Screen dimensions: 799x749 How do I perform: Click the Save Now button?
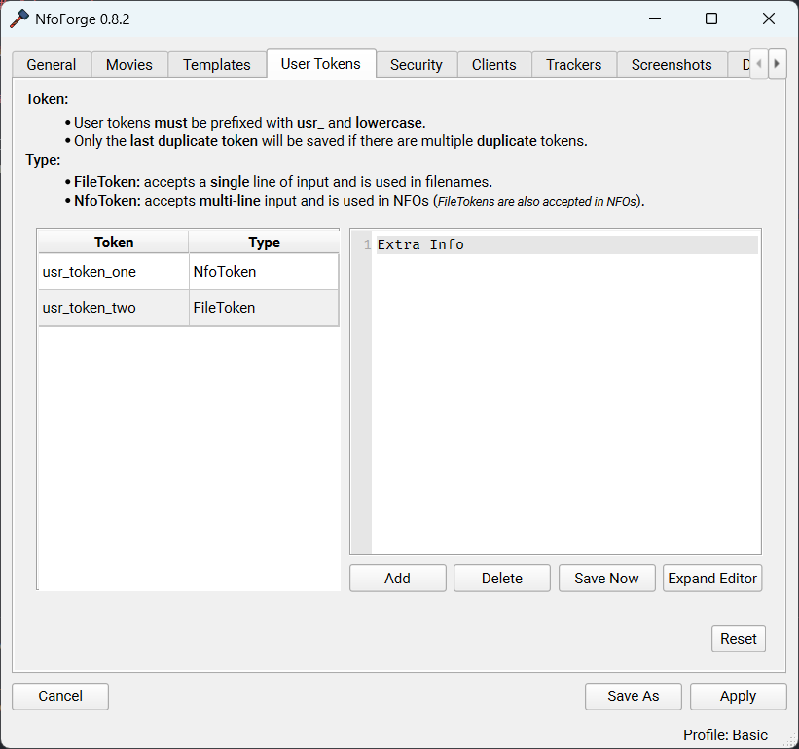pyautogui.click(x=606, y=579)
